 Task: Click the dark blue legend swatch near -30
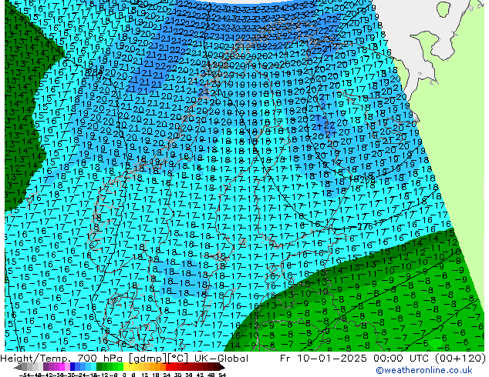pos(73,366)
